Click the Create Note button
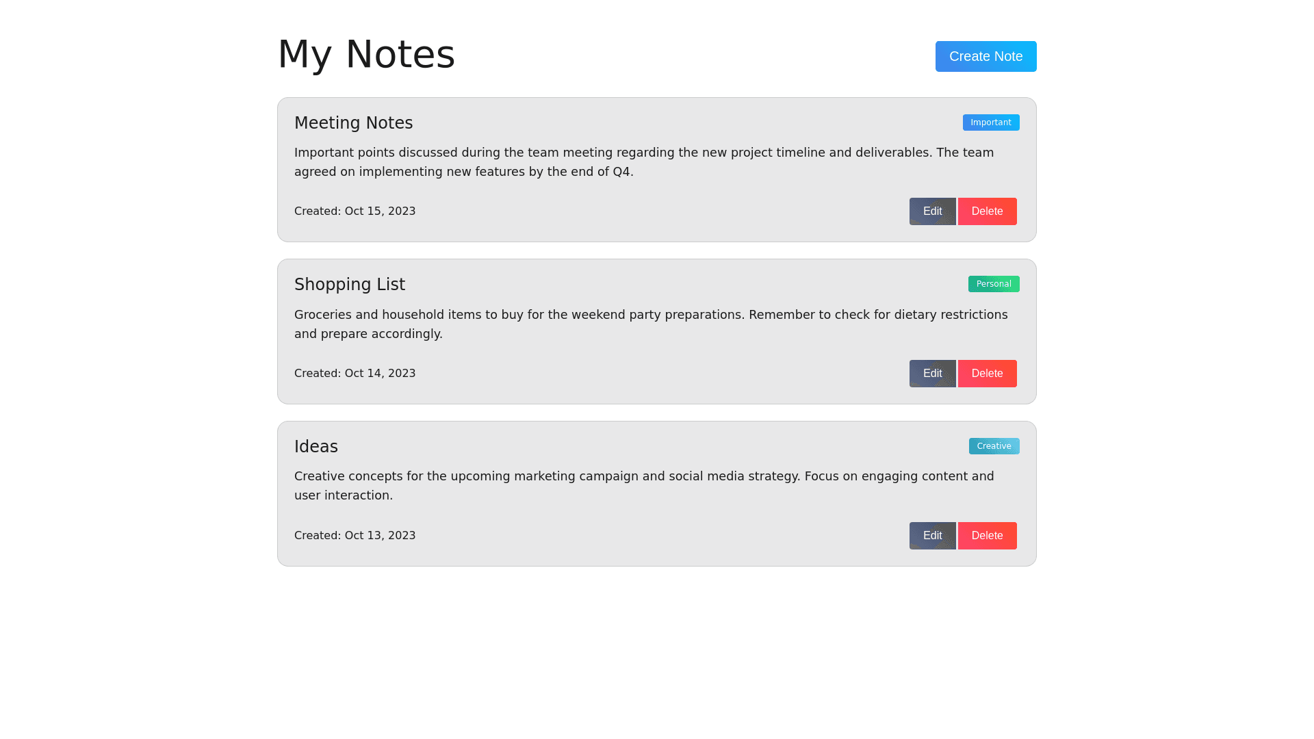The height and width of the screenshot is (739, 1314). (x=985, y=56)
